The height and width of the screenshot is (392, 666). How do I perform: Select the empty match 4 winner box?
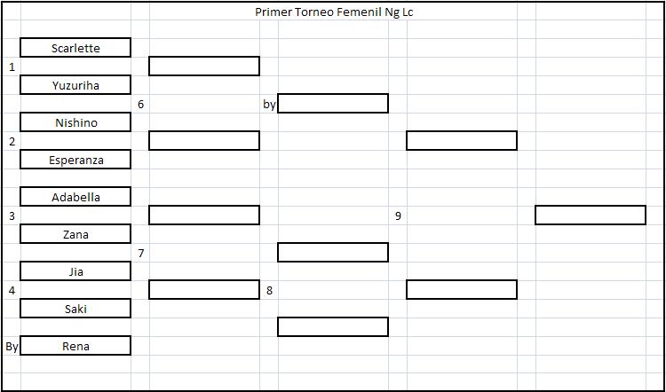point(204,290)
